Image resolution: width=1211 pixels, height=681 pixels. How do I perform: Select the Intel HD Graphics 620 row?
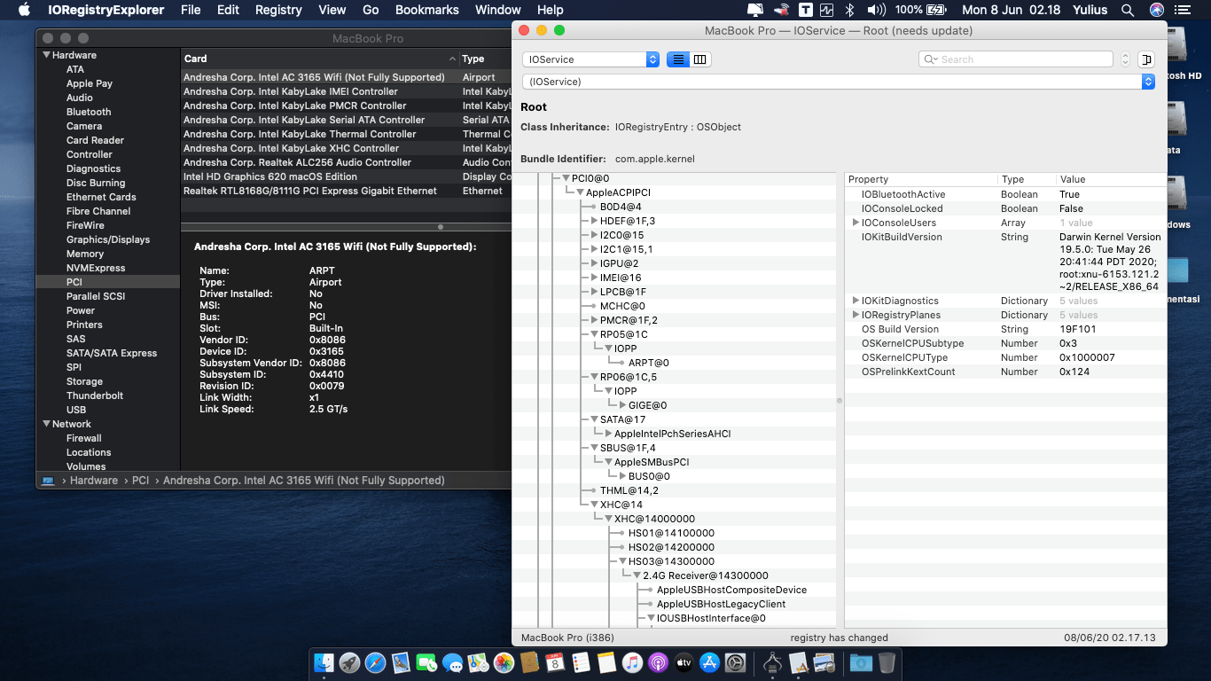(x=346, y=176)
